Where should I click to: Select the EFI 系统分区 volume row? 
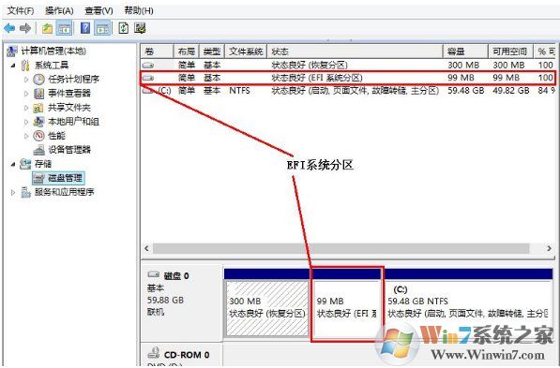tap(348, 78)
